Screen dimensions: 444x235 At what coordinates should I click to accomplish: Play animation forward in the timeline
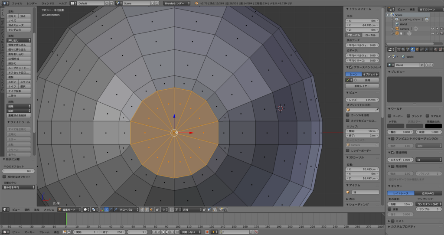pyautogui.click(x=167, y=232)
